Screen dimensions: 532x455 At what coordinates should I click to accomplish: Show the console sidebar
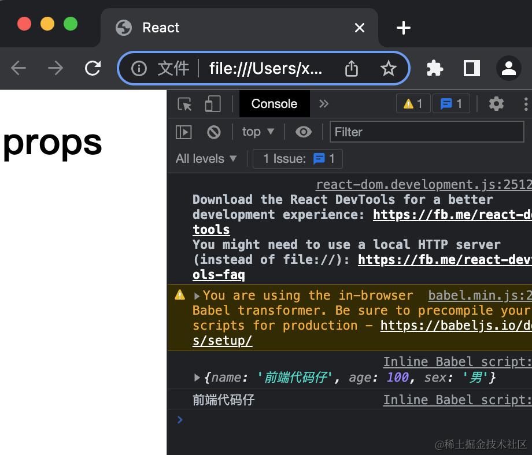coord(183,132)
